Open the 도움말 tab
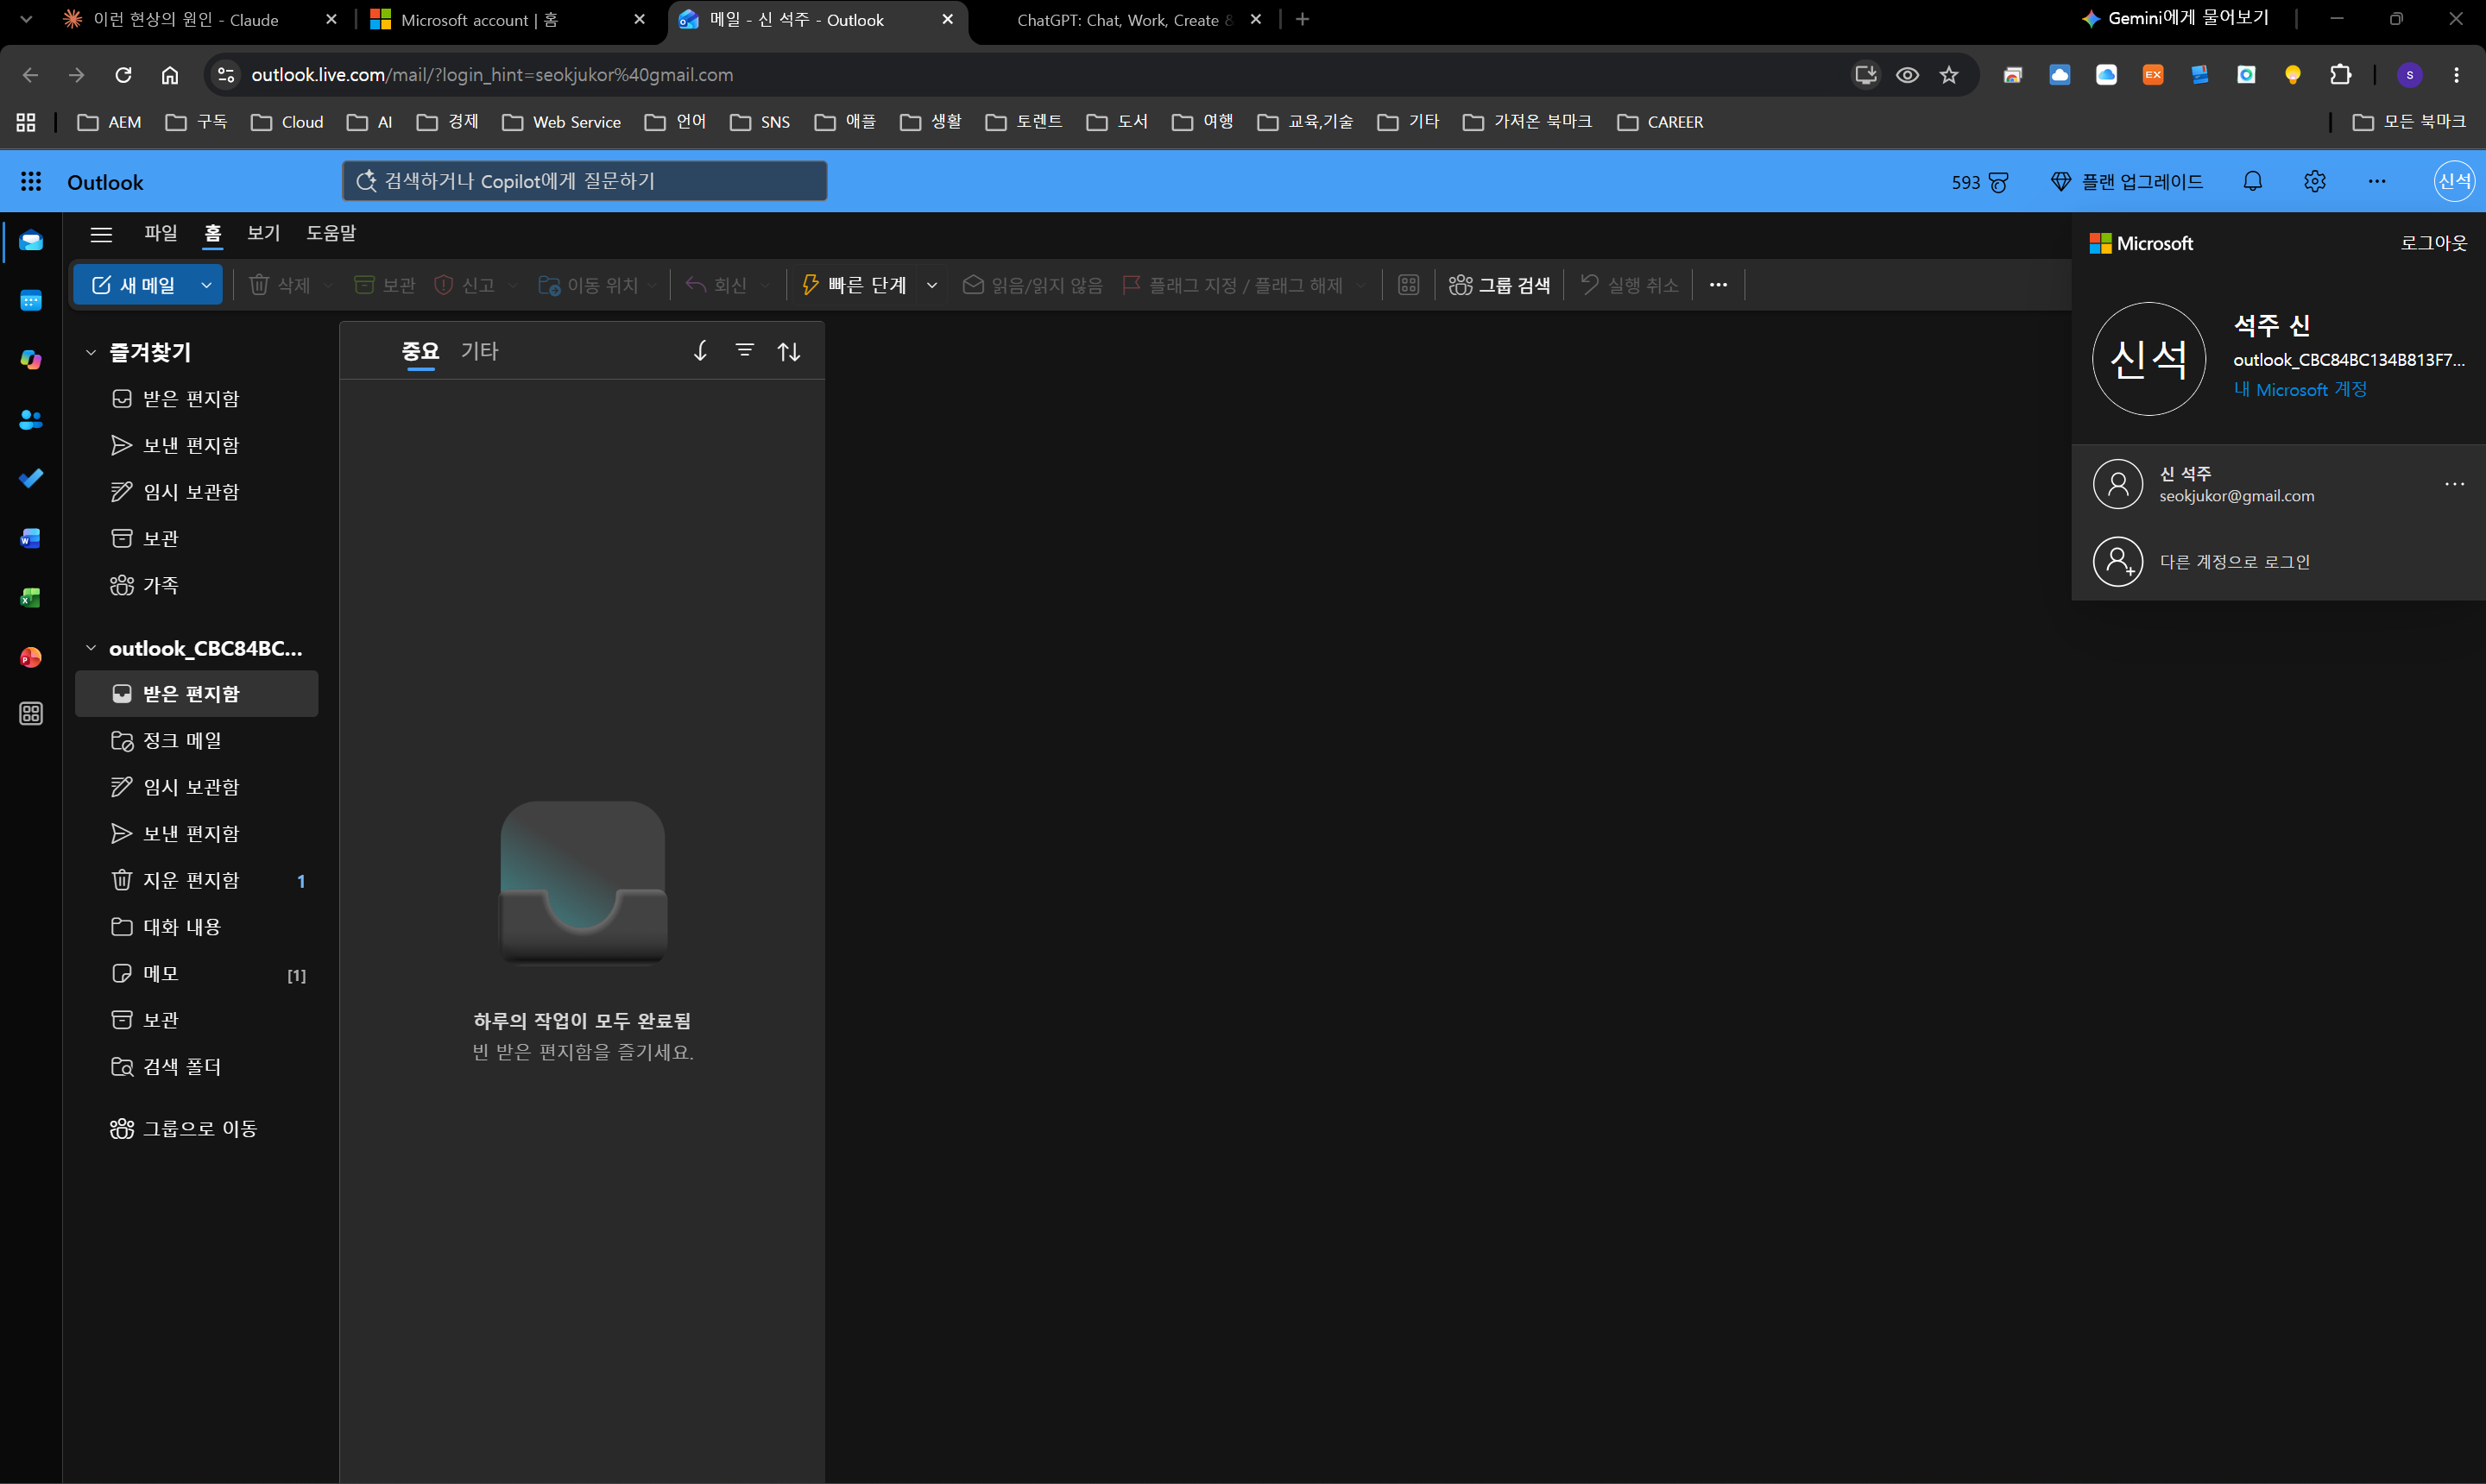Image resolution: width=2486 pixels, height=1484 pixels. 331,233
